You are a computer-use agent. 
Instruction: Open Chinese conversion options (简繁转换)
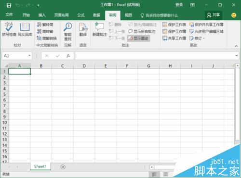(47, 38)
